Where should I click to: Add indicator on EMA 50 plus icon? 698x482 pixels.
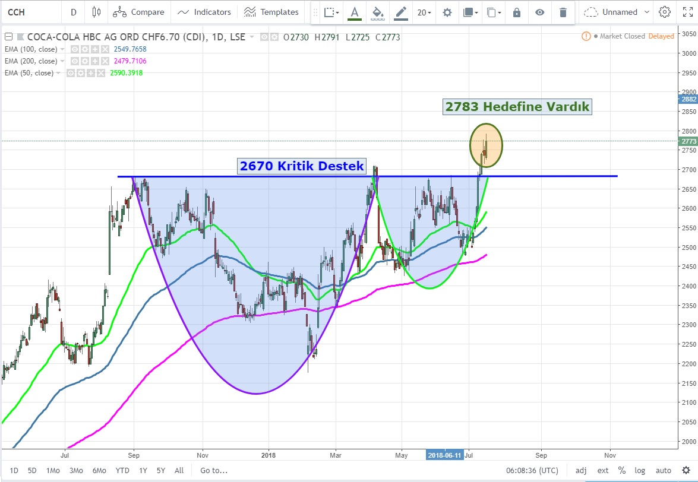point(91,73)
